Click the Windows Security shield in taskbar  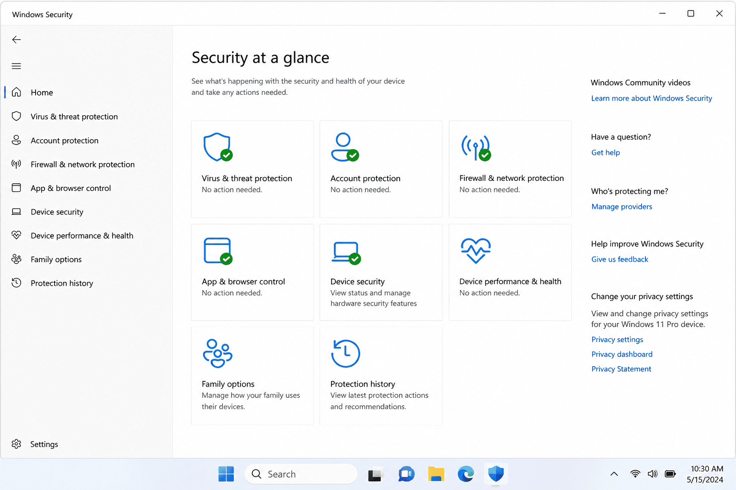(x=496, y=474)
